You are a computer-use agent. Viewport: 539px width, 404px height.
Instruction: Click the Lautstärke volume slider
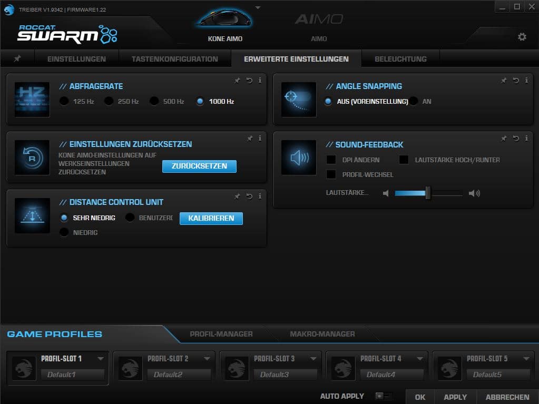(428, 193)
